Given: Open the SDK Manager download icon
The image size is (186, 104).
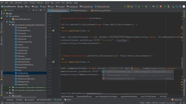Looking at the screenshot, I should (x=173, y=6).
